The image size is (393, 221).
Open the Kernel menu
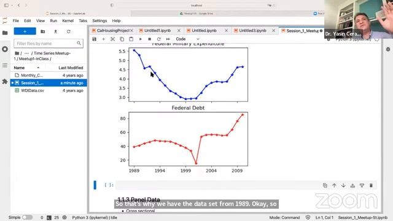(68, 21)
